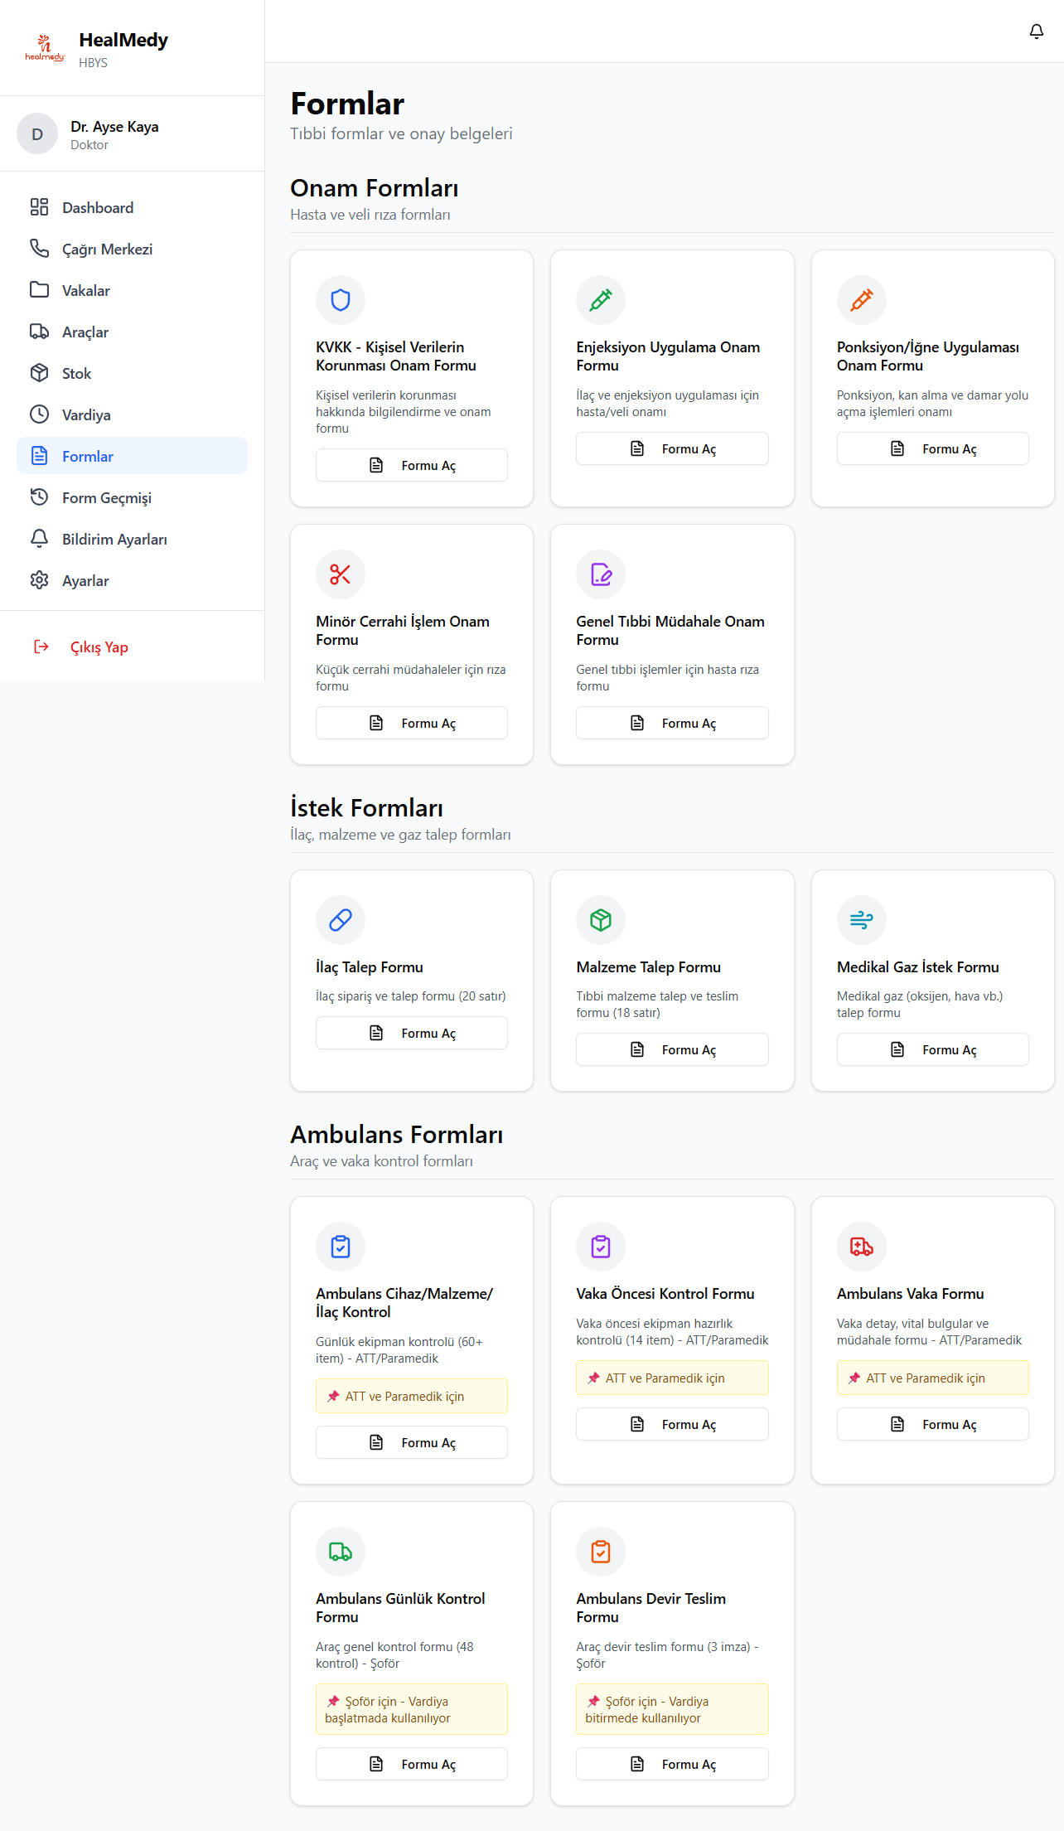
Task: Log out with Çıkış Yap
Action: 99,647
